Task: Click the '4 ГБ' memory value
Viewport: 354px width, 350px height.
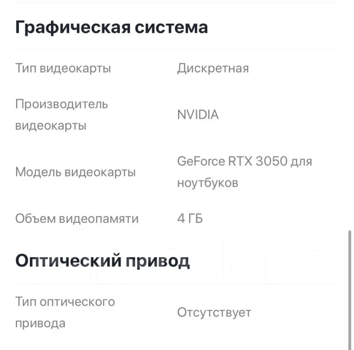Action: tap(190, 218)
